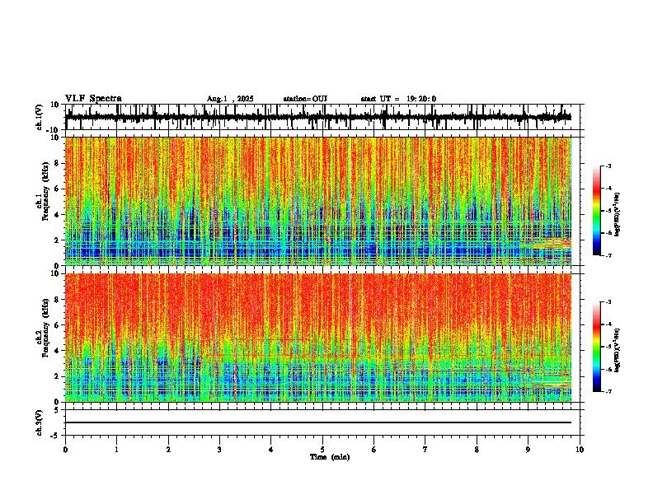Select the "start UT = 19:20:0" text
This screenshot has height=504, width=653.
click(x=398, y=99)
